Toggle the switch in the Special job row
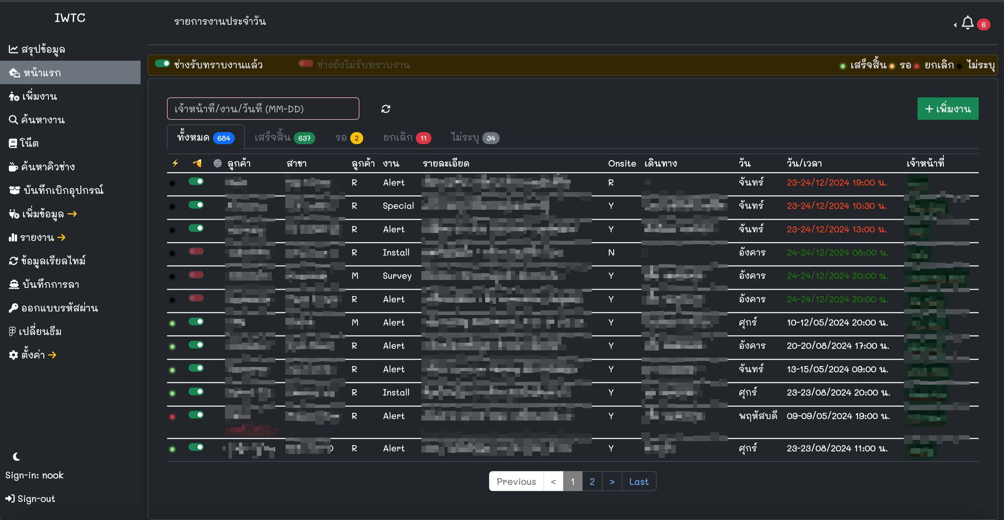Screen dimensions: 1004x520 (x=196, y=205)
